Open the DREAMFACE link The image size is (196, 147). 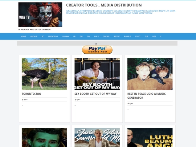point(139,11)
